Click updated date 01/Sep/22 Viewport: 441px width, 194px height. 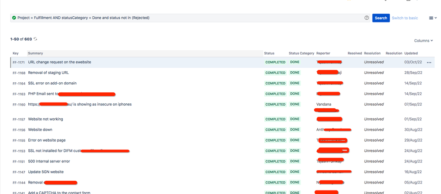click(413, 119)
